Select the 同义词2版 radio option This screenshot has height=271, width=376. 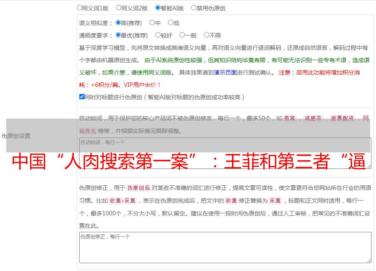click(x=118, y=8)
